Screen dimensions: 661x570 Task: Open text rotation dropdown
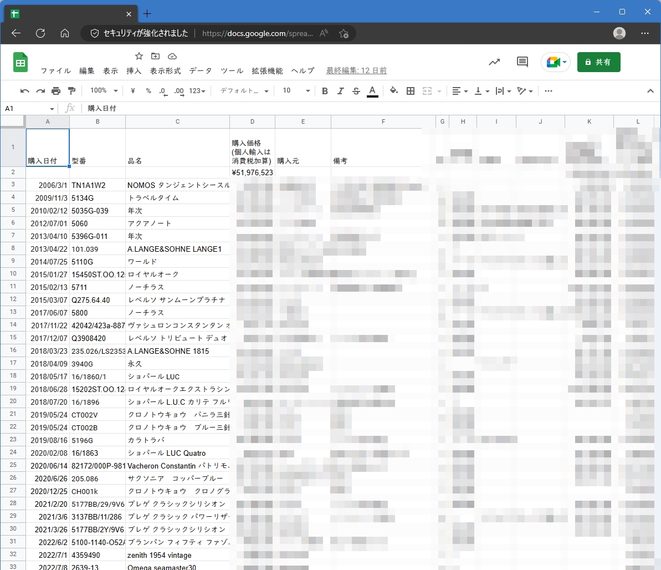pyautogui.click(x=525, y=91)
